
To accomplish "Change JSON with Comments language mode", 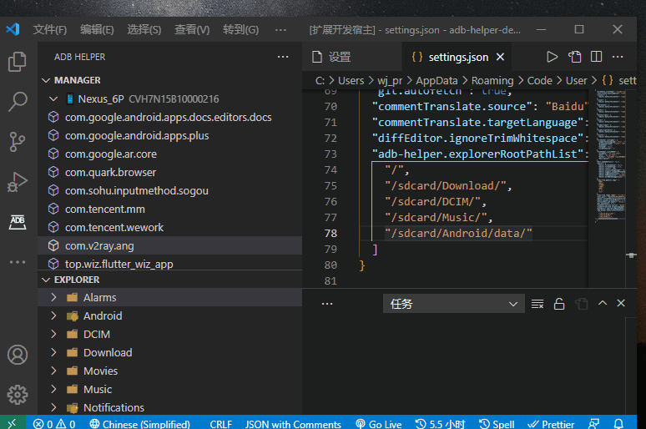I will pos(293,424).
